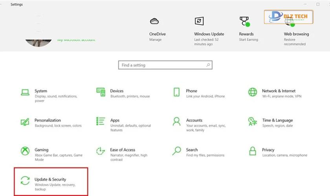The width and height of the screenshot is (330, 196).
Task: Select the Devices keyboard-speaker icon
Action: click(x=101, y=92)
